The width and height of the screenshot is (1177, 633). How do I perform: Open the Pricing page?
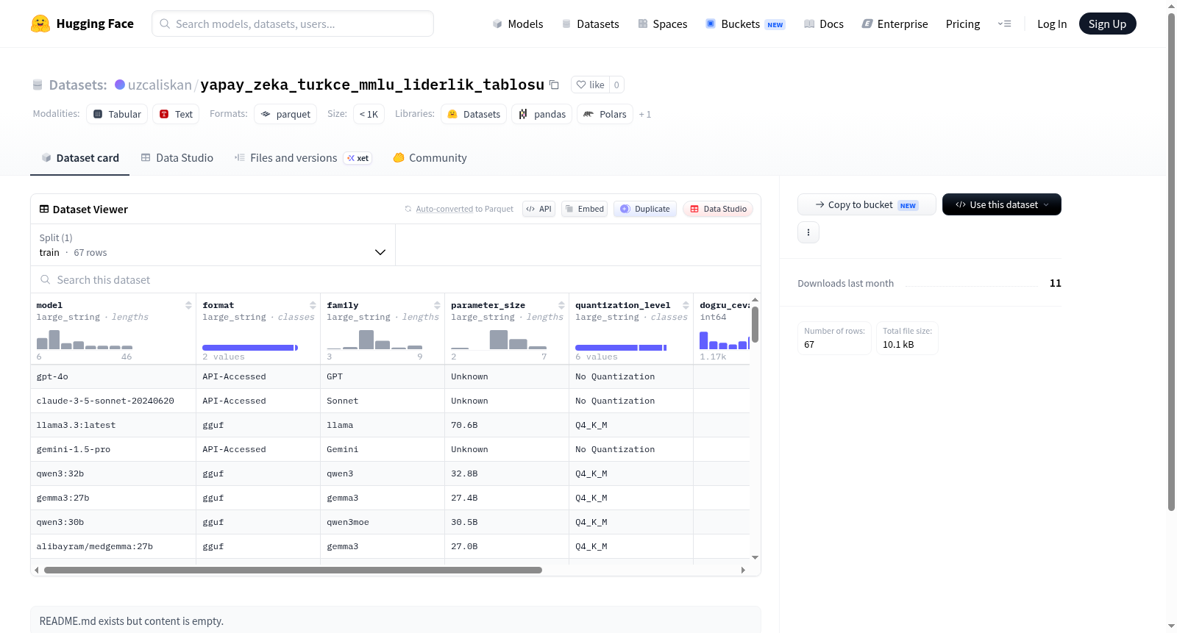coord(963,24)
